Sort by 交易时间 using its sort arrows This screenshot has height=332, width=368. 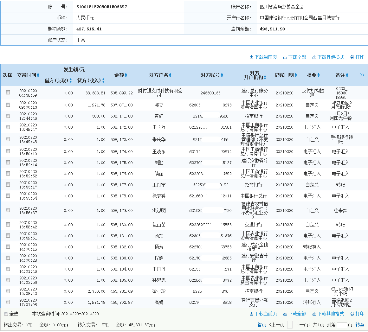(38, 75)
